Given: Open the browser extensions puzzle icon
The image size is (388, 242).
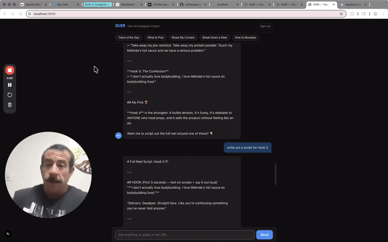Looking at the screenshot, I should 353,13.
